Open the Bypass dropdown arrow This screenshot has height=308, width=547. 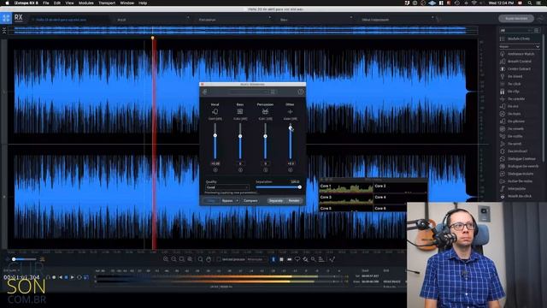tap(238, 201)
